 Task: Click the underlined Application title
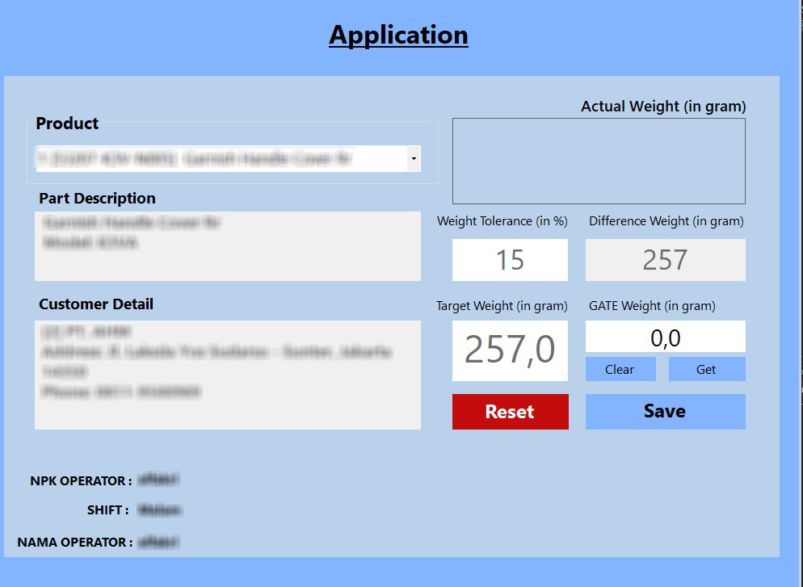coord(398,35)
